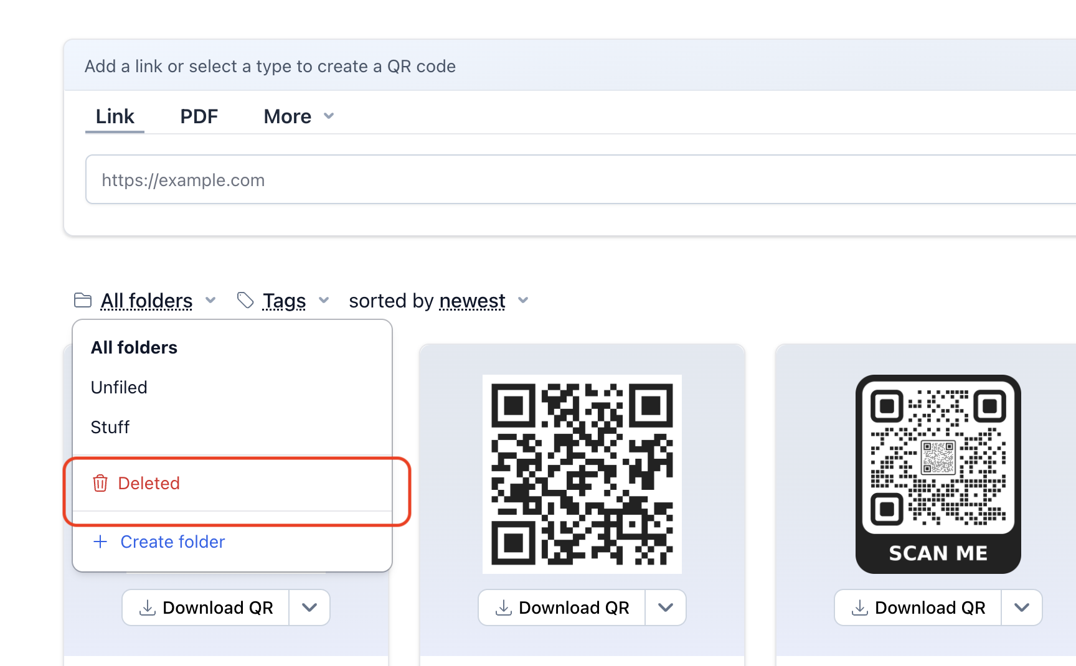The height and width of the screenshot is (666, 1076).
Task: Click the trash icon next to Deleted
Action: coord(100,483)
